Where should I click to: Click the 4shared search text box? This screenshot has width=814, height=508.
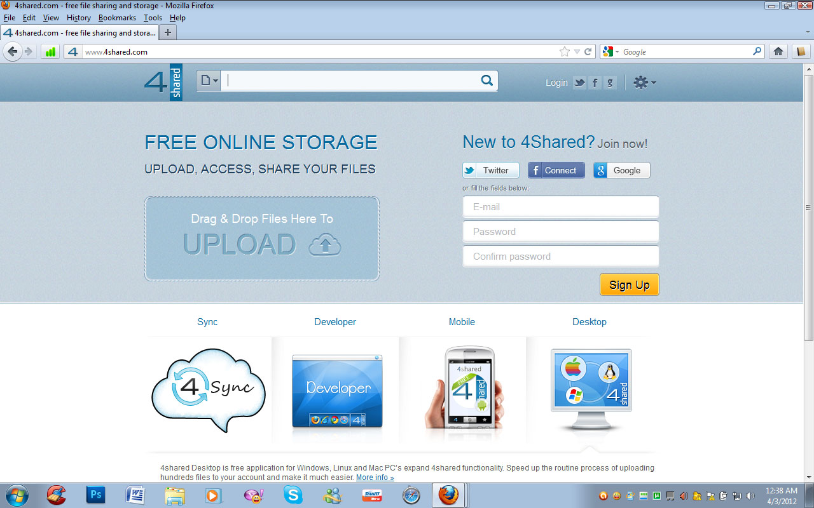pos(350,81)
